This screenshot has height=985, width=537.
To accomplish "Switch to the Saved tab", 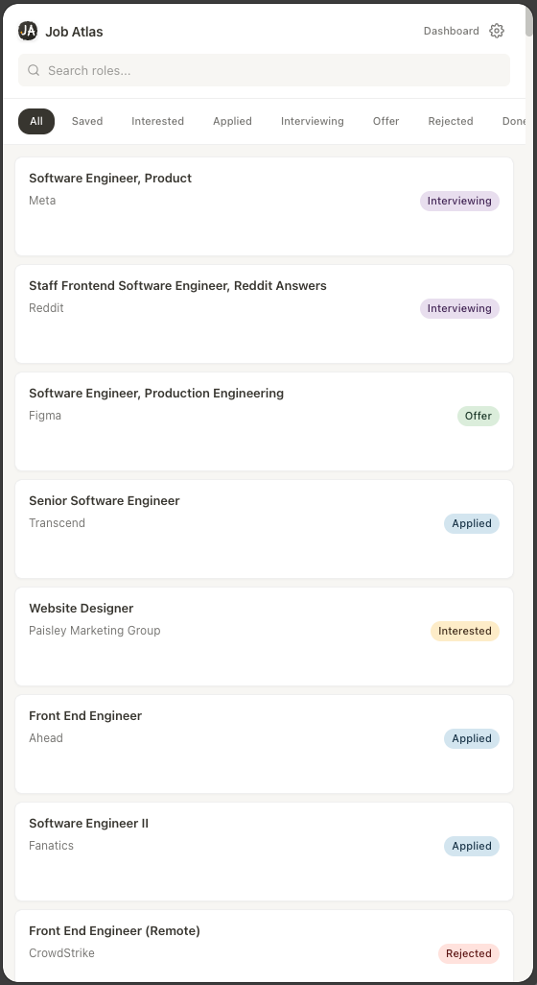I will pyautogui.click(x=87, y=121).
